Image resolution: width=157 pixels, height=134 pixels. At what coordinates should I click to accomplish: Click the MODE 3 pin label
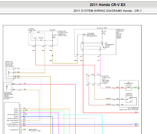(x=16, y=113)
